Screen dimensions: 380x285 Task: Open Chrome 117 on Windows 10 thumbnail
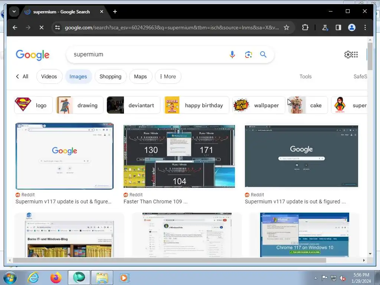[304, 235]
